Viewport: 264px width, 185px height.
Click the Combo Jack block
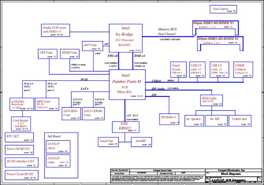pyautogui.click(x=240, y=121)
